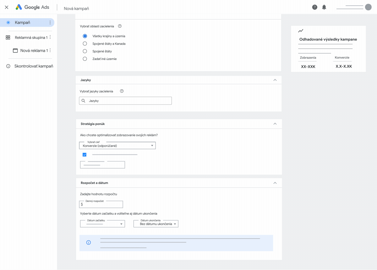Close the new campaign editor with the X icon
The width and height of the screenshot is (377, 270).
(x=7, y=7)
